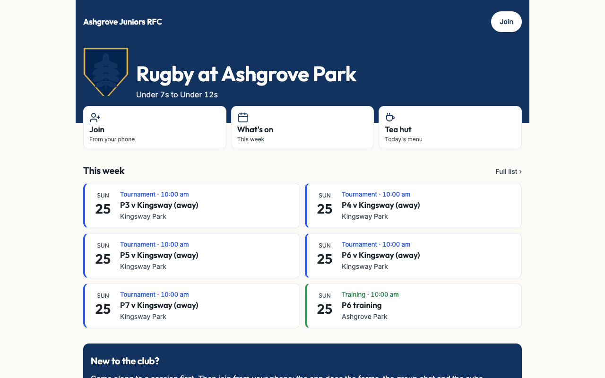Screen dimensions: 605x378
Task: Open the Join From your phone card
Action: (155, 128)
